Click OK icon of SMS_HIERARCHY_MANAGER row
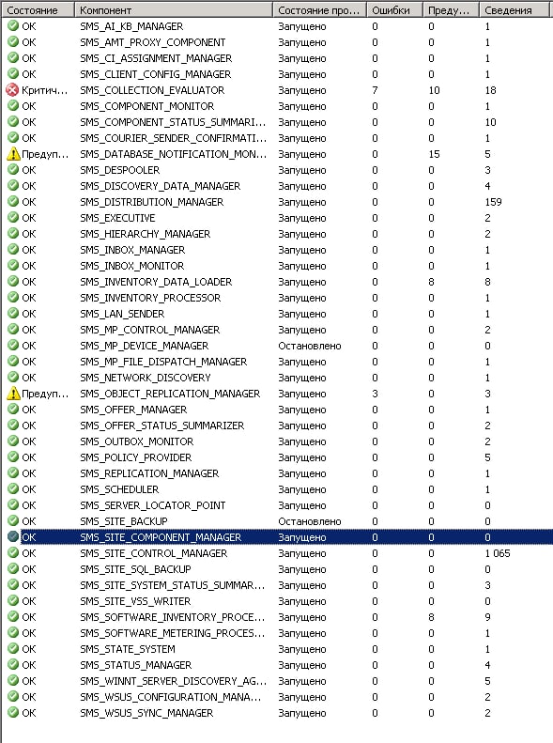The height and width of the screenshot is (743, 553). [13, 234]
